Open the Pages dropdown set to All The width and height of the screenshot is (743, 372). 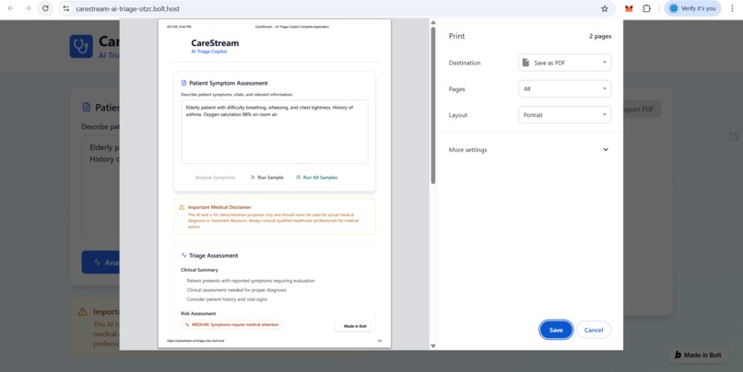(x=564, y=88)
